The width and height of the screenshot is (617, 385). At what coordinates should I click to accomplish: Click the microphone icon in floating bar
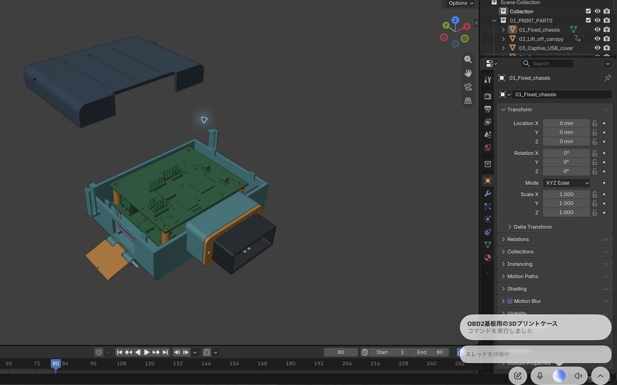pos(540,376)
